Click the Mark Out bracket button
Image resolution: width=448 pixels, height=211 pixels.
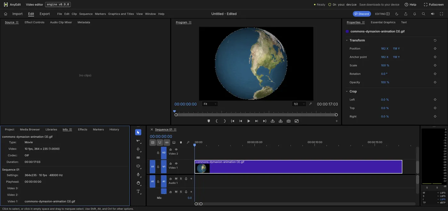[x=225, y=121]
